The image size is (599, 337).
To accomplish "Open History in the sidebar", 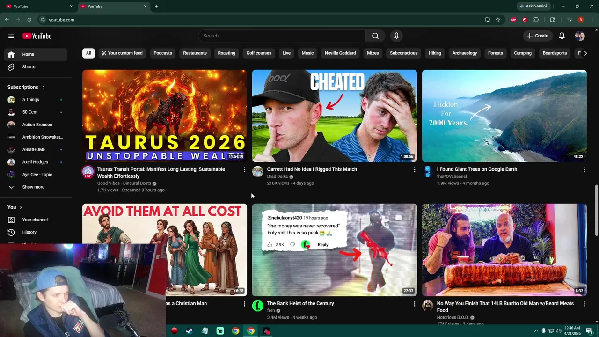I will coord(36,232).
